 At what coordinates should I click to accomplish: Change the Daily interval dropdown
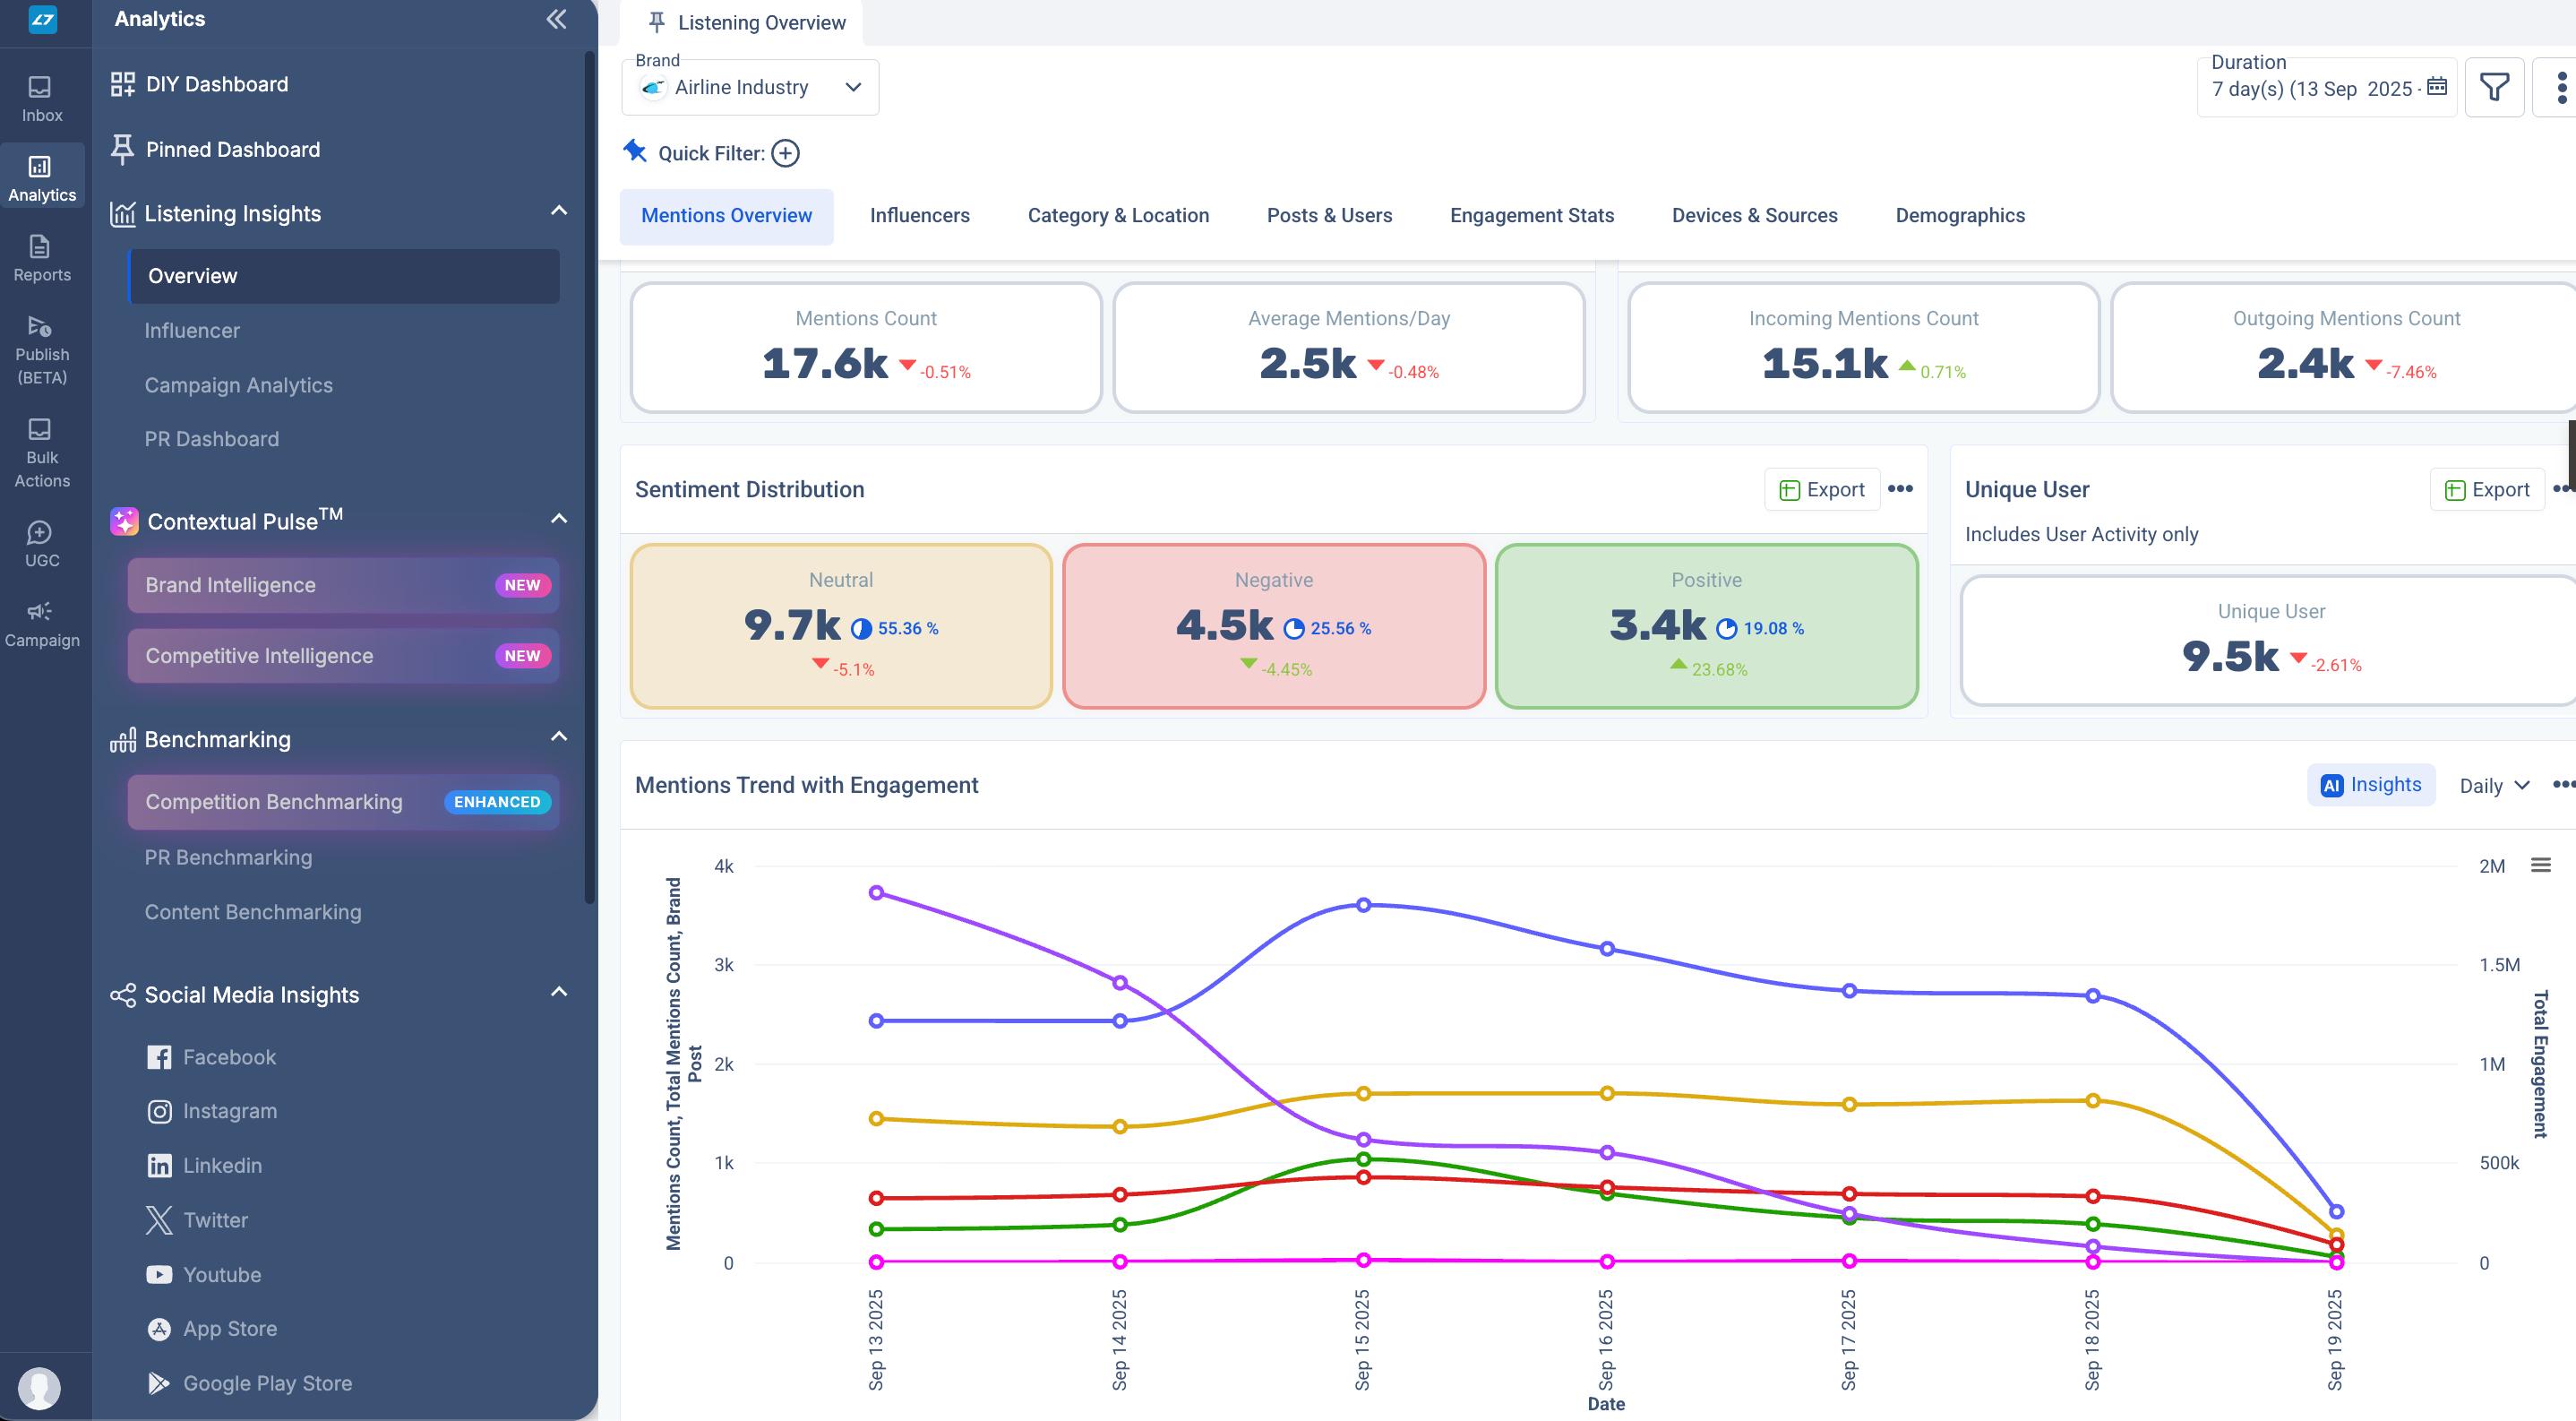pos(2494,786)
